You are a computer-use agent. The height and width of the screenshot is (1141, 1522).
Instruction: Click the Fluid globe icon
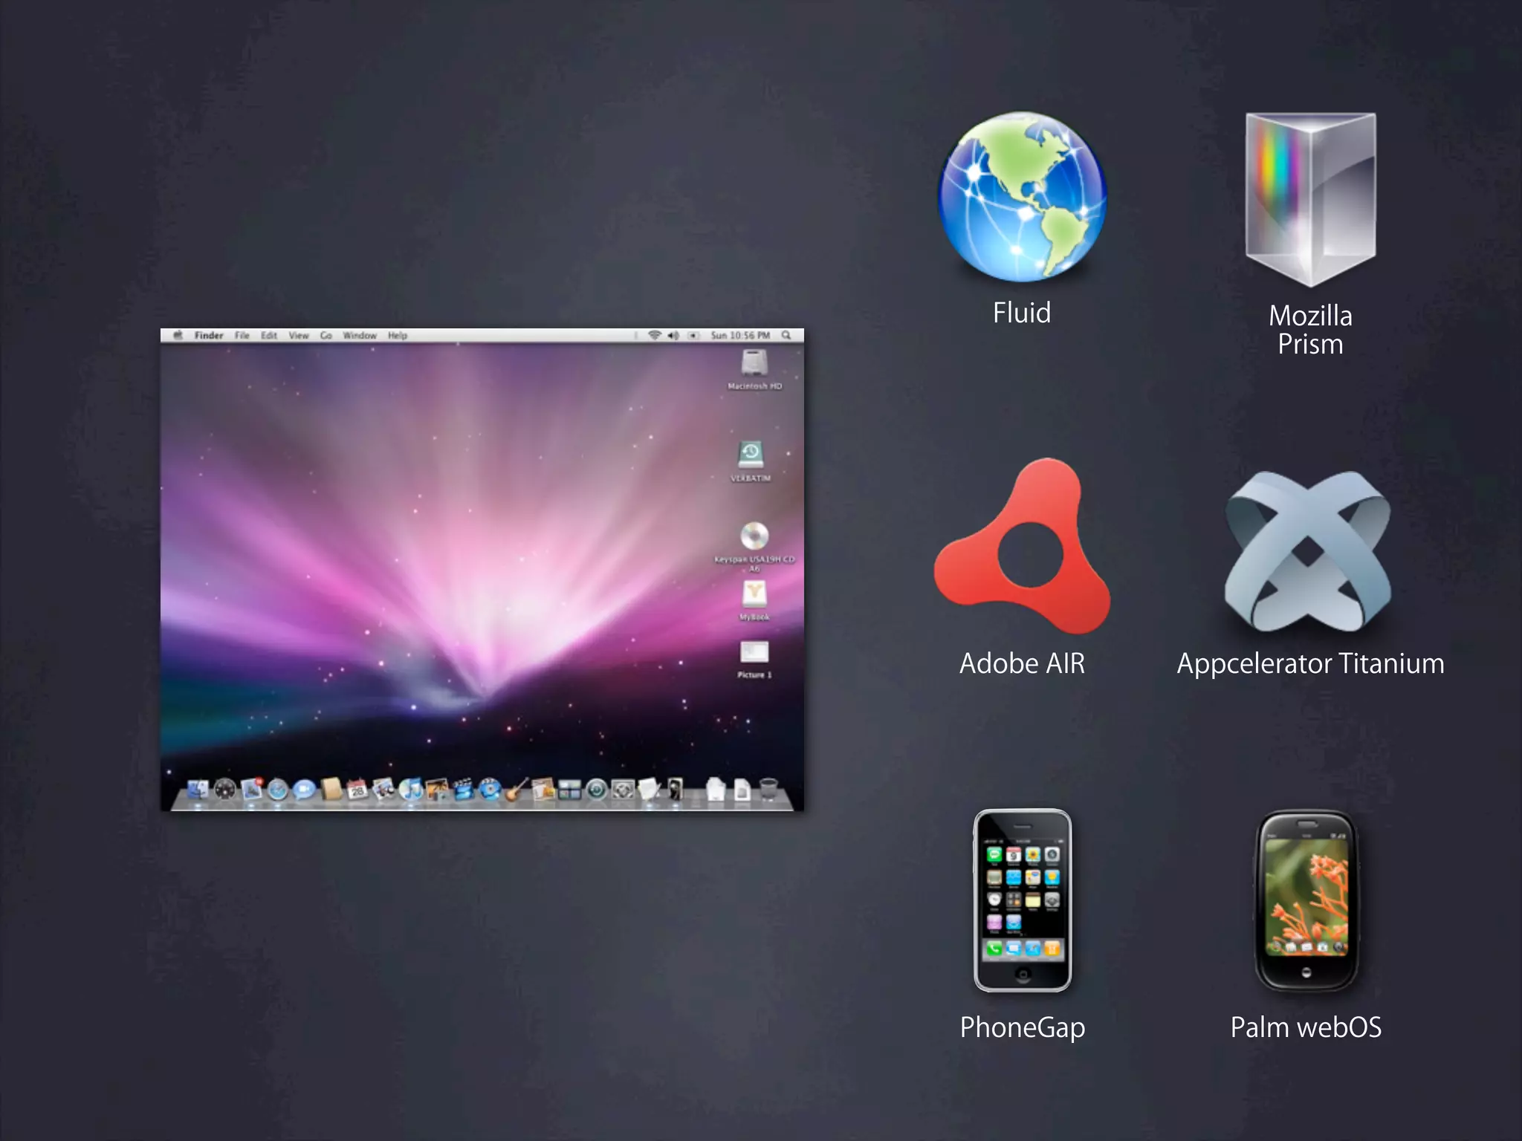pyautogui.click(x=1023, y=197)
